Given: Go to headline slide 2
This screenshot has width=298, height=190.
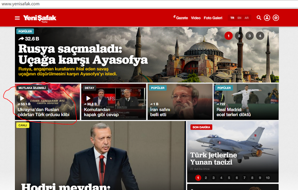Looking at the screenshot, I should tap(239, 36).
